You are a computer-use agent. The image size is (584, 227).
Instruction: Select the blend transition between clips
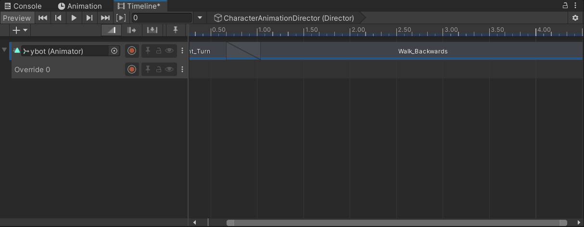pyautogui.click(x=243, y=51)
